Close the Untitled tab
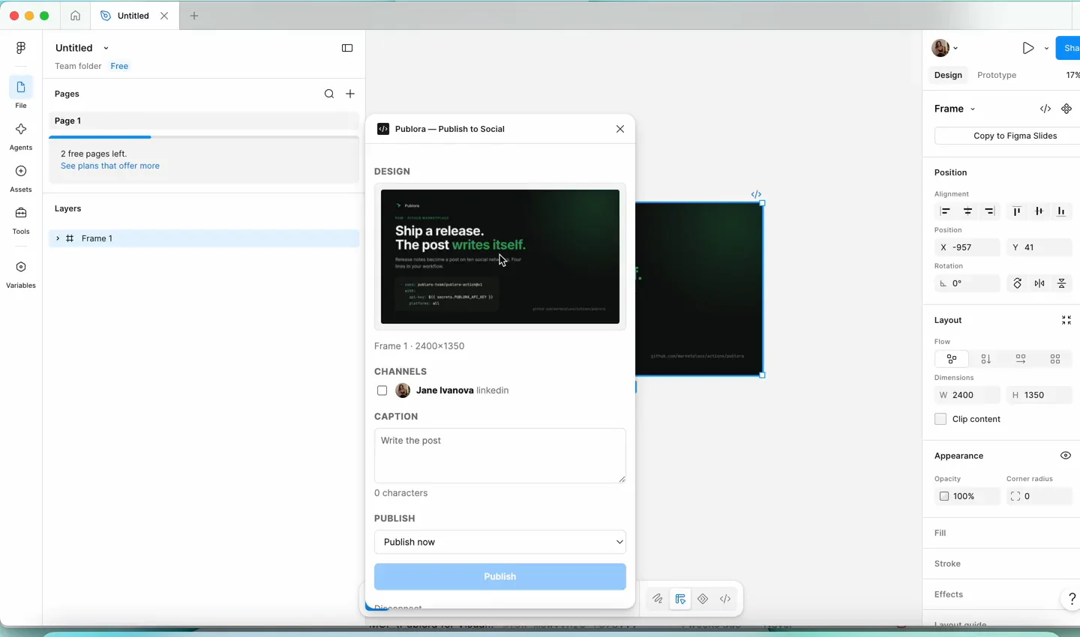This screenshot has height=637, width=1080. point(164,16)
